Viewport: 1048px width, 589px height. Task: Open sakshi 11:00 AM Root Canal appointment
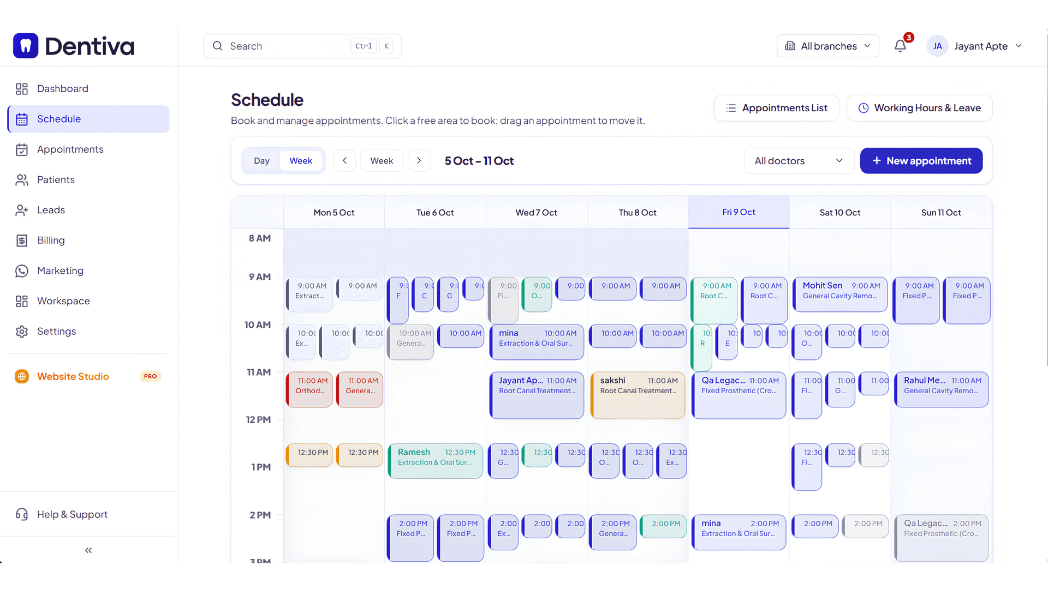[x=638, y=395]
